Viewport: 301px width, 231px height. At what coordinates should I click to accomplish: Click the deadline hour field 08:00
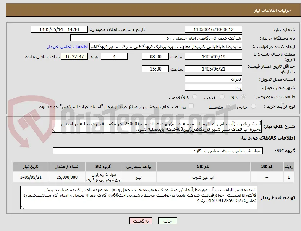coord(155,57)
